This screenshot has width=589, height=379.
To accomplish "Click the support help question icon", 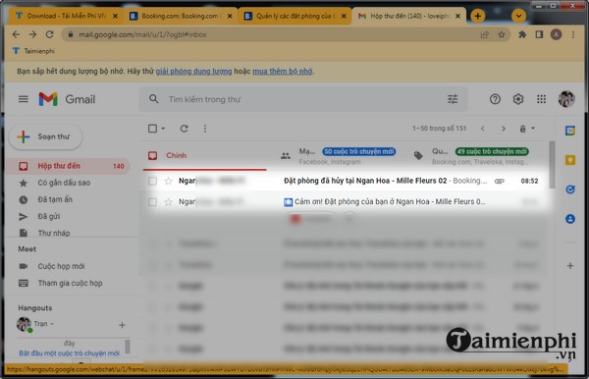I will click(x=495, y=99).
